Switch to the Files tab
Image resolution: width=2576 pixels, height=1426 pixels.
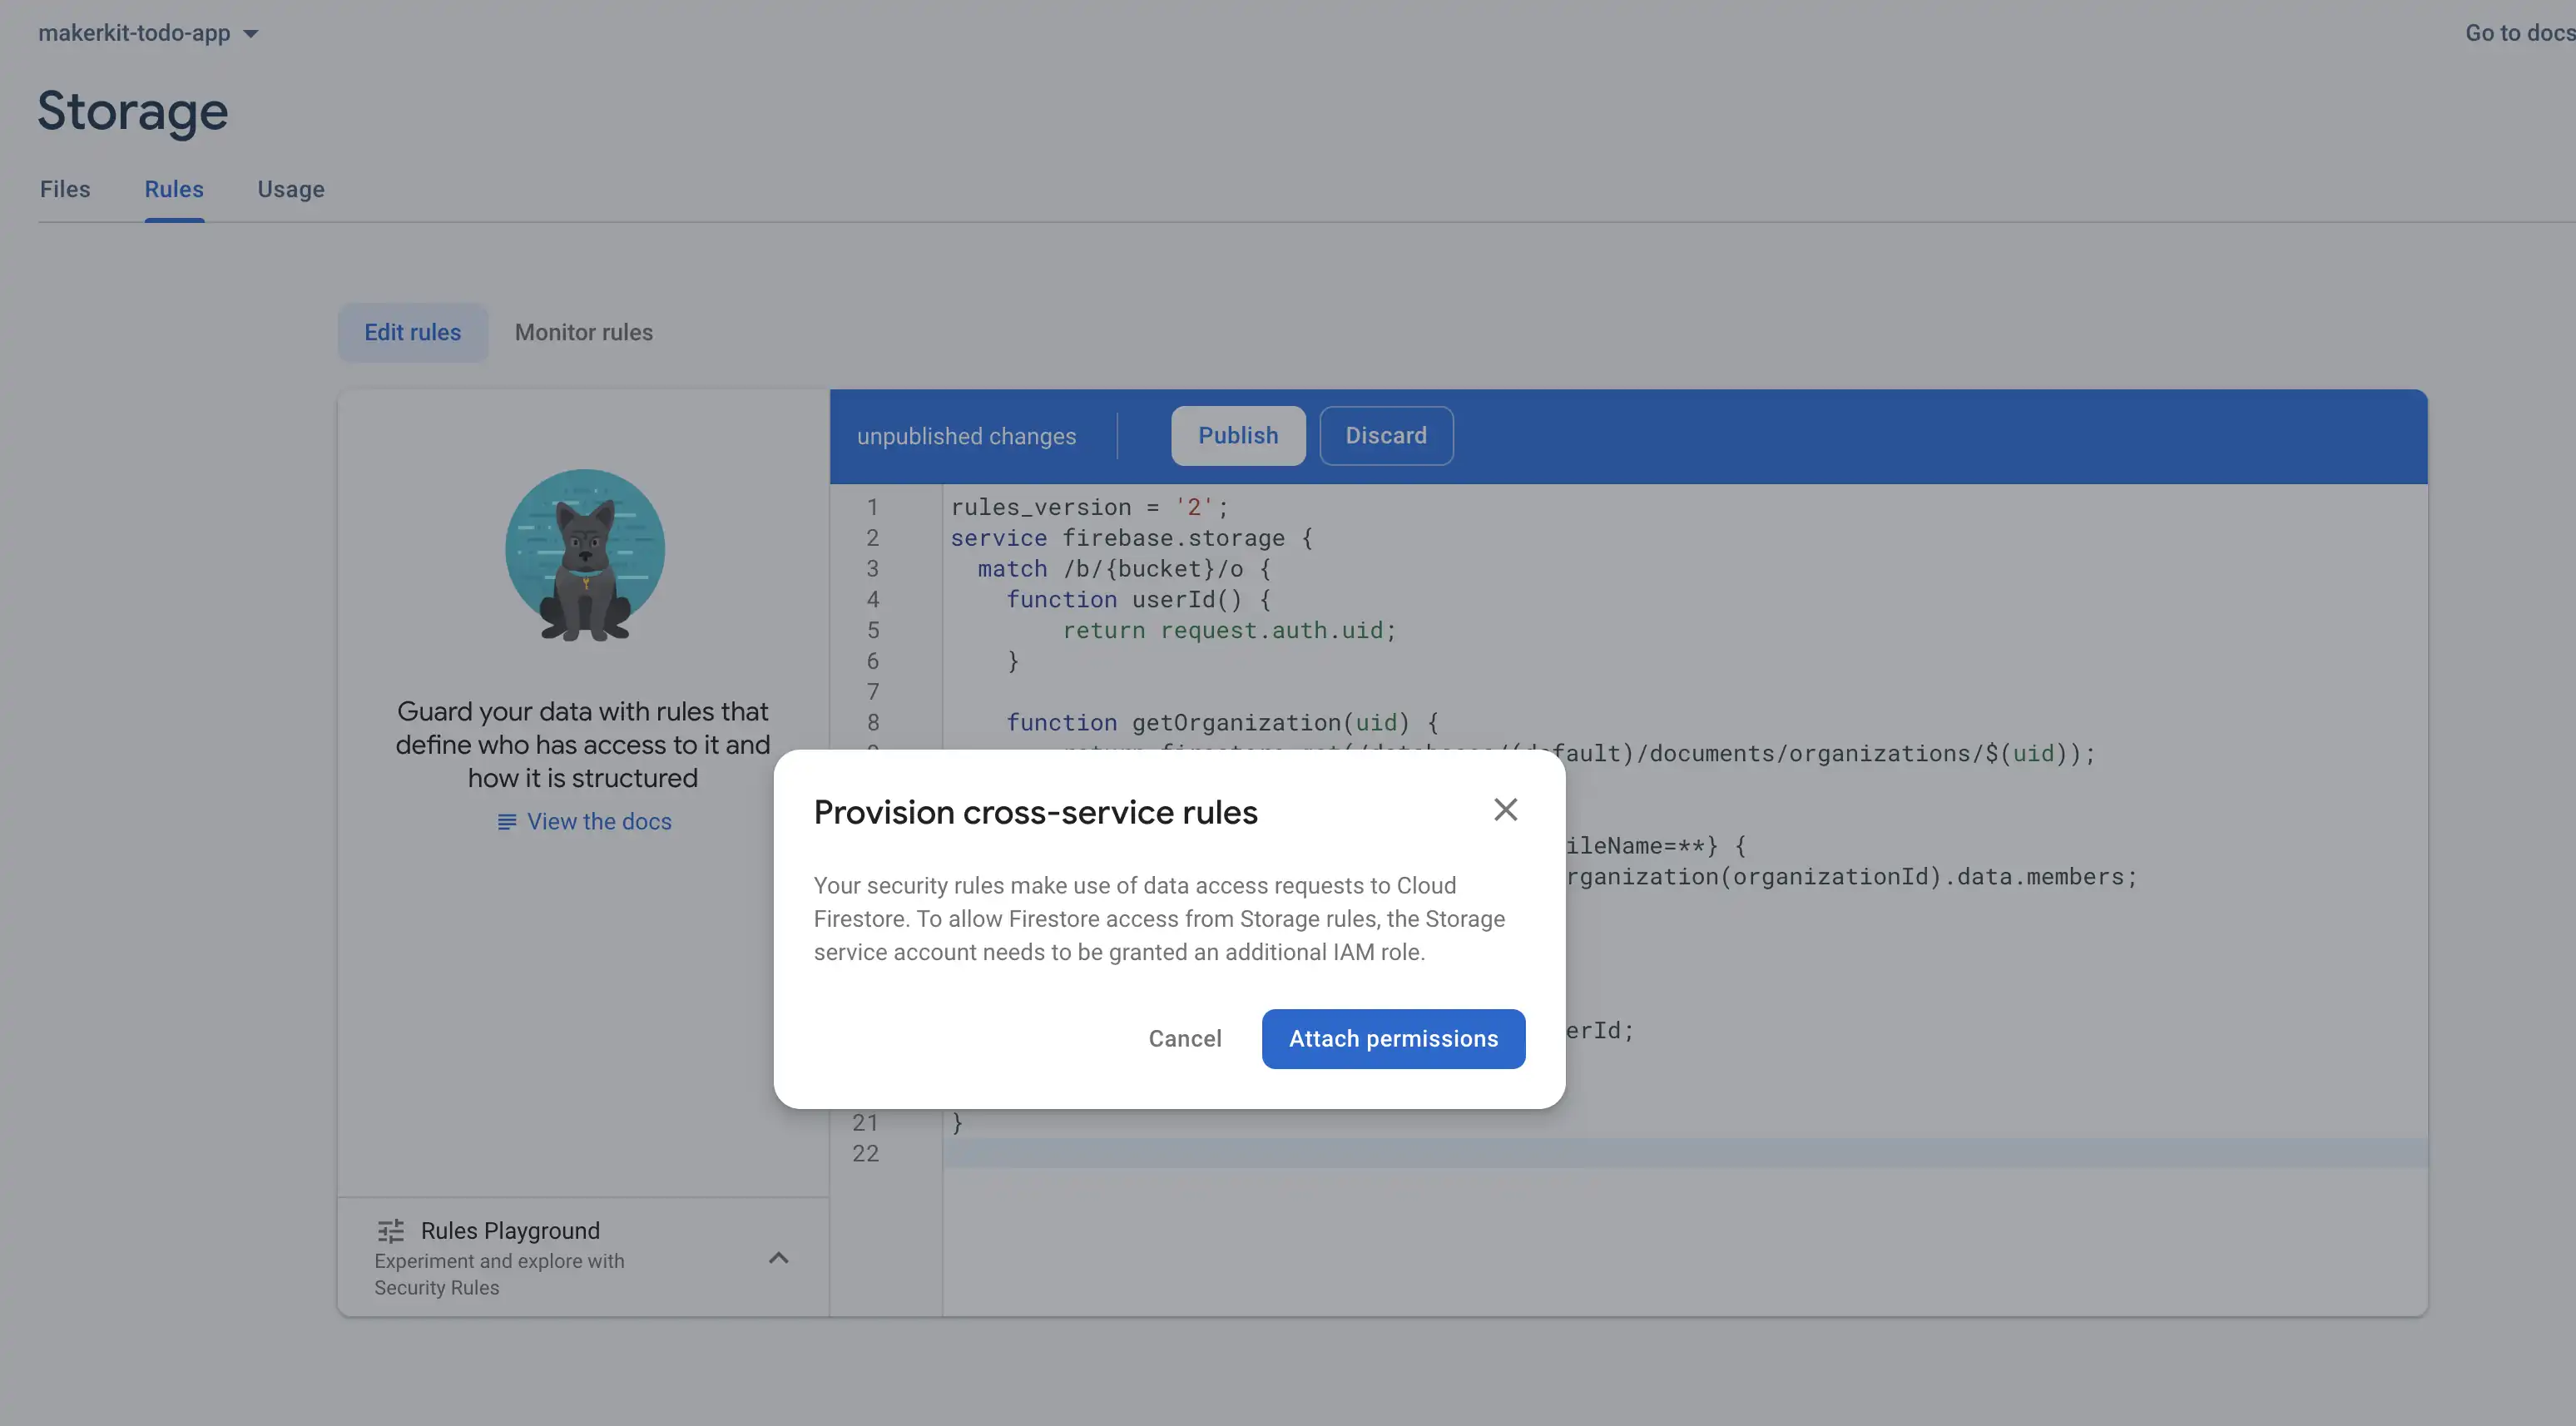(x=65, y=189)
